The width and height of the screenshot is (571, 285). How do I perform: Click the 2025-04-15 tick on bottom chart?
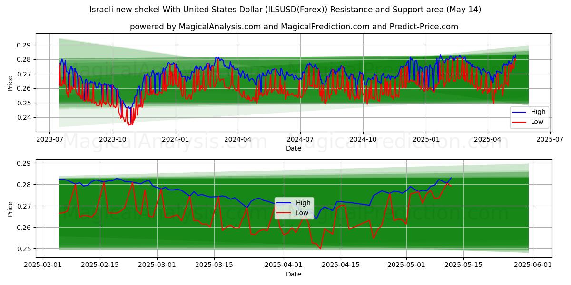coord(340,266)
